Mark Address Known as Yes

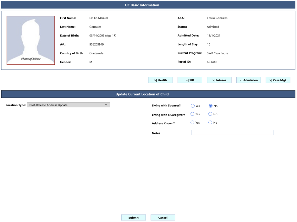193,123
